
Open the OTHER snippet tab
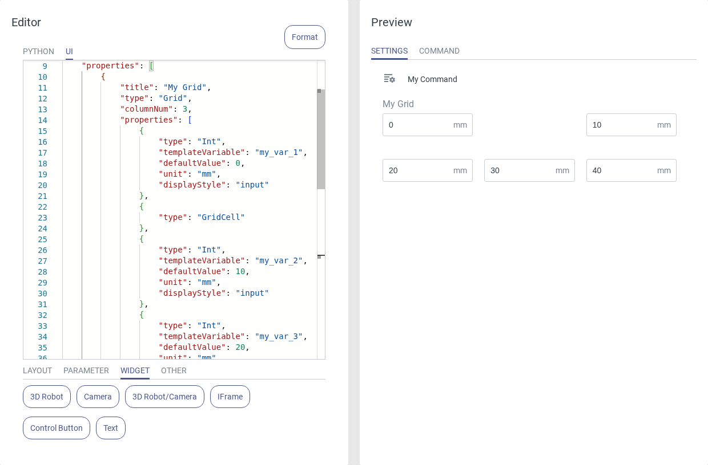coord(174,370)
